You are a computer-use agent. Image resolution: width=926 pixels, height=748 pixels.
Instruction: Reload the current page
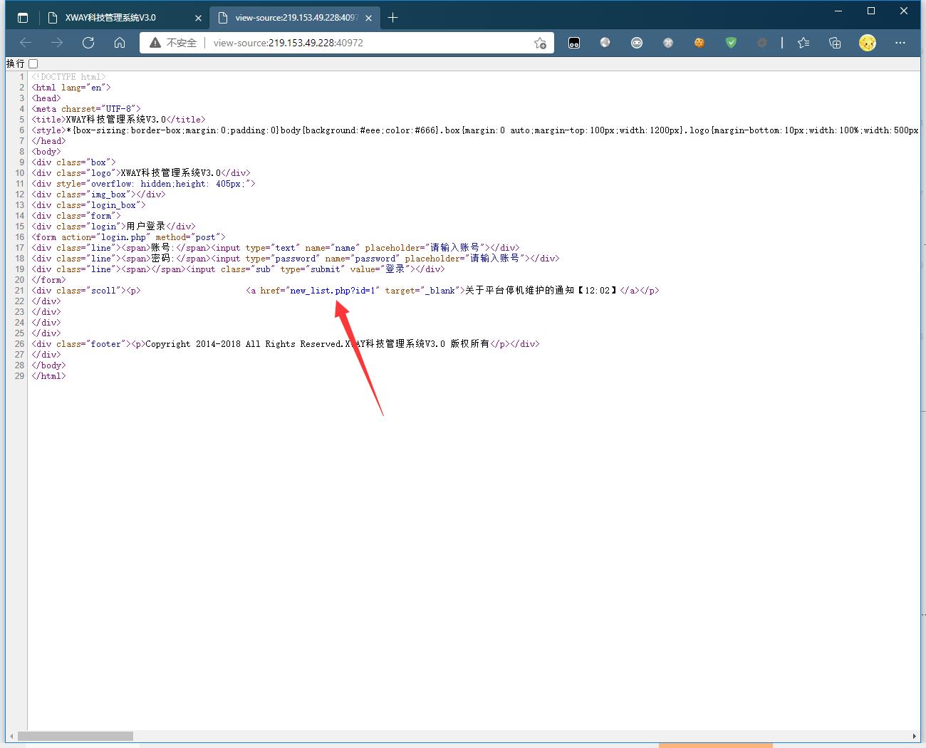pos(88,43)
